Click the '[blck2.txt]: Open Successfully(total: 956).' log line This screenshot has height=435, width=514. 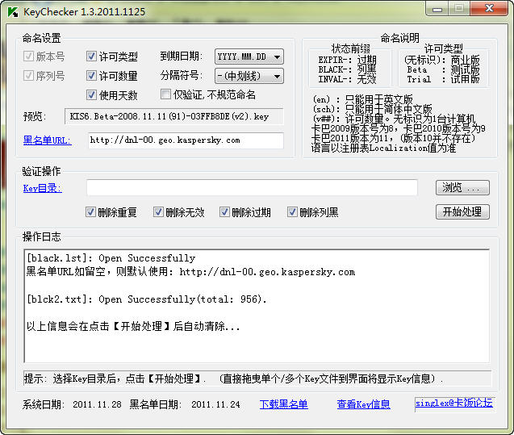pyautogui.click(x=147, y=299)
